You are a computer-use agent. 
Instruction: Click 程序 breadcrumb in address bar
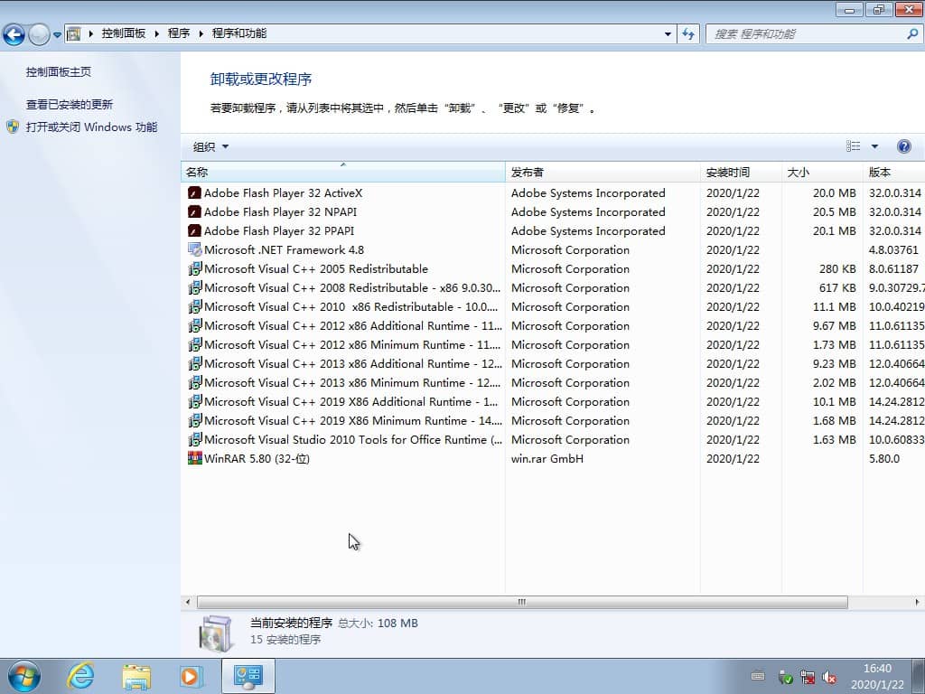tap(179, 33)
